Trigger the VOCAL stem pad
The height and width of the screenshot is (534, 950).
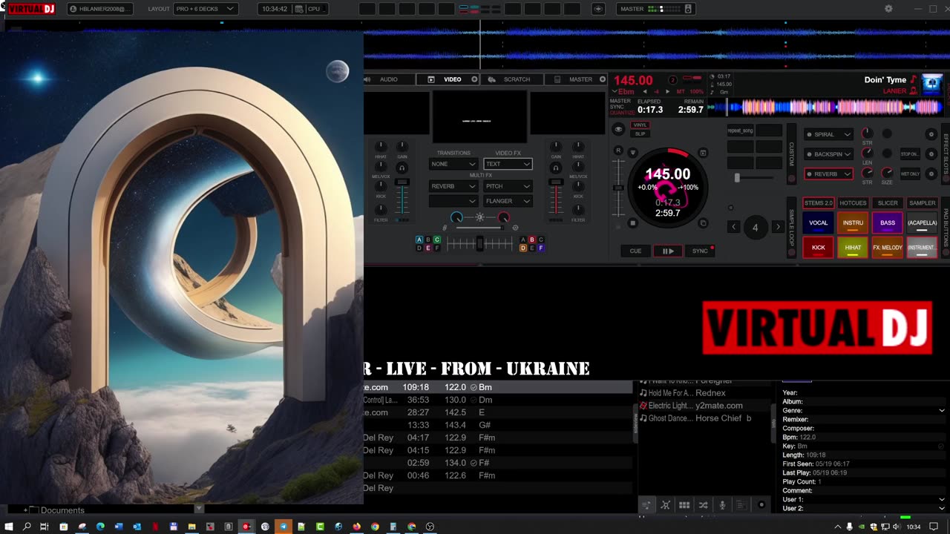[x=818, y=222]
